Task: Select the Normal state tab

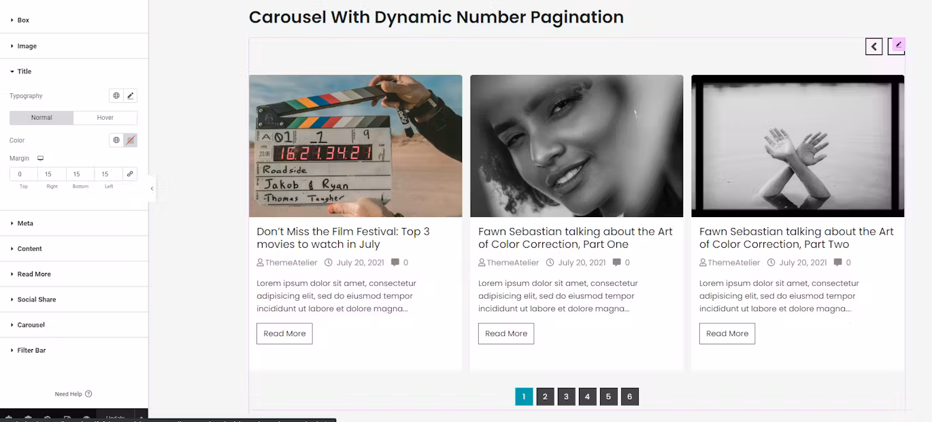Action: click(41, 118)
